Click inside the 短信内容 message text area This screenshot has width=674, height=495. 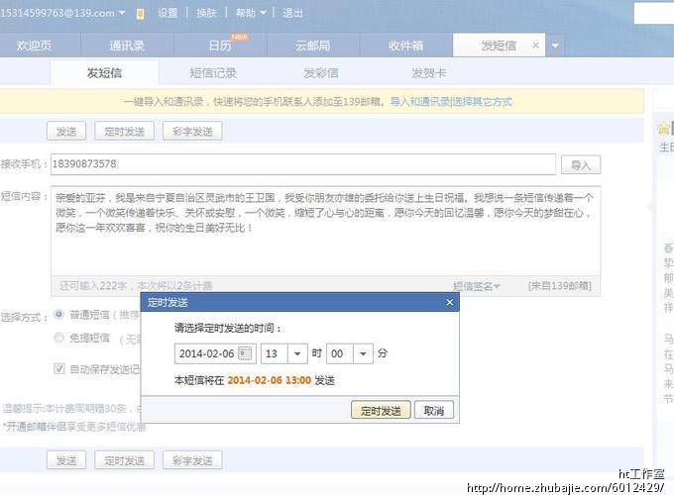(326, 232)
